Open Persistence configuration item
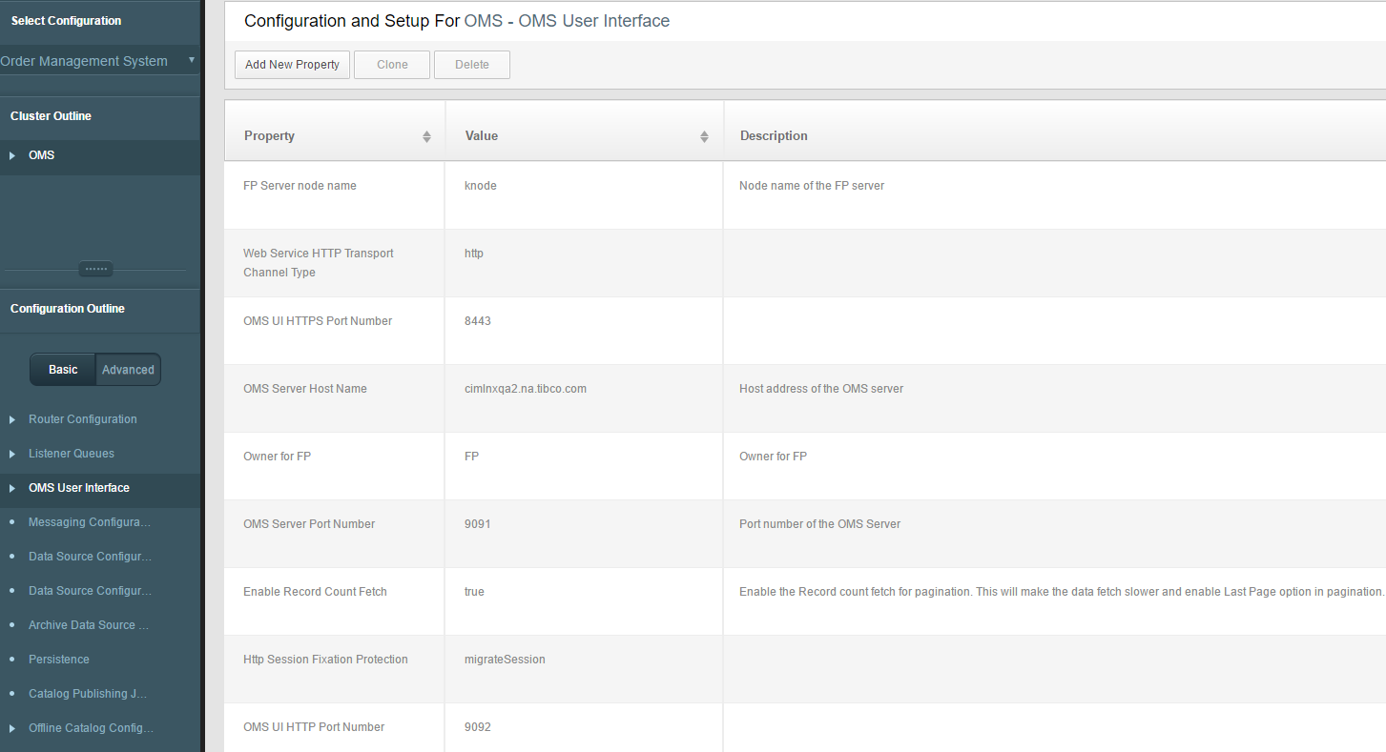This screenshot has height=752, width=1386. tap(59, 660)
